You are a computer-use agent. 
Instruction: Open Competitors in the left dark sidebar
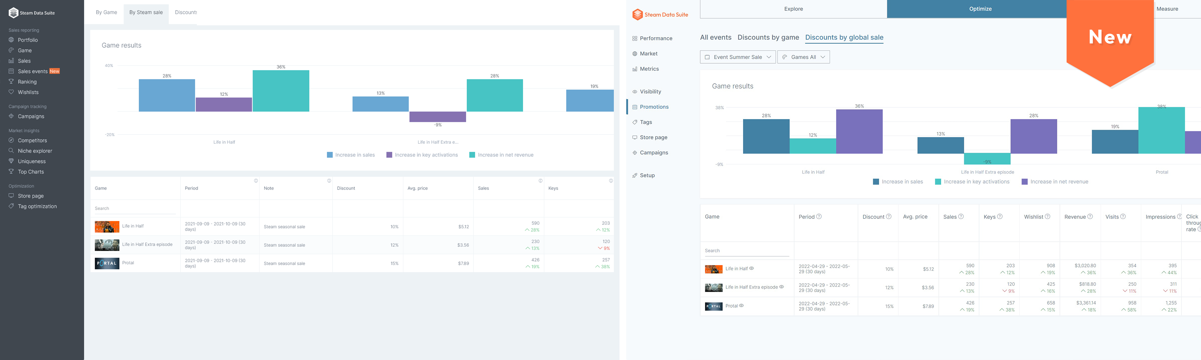coord(32,141)
